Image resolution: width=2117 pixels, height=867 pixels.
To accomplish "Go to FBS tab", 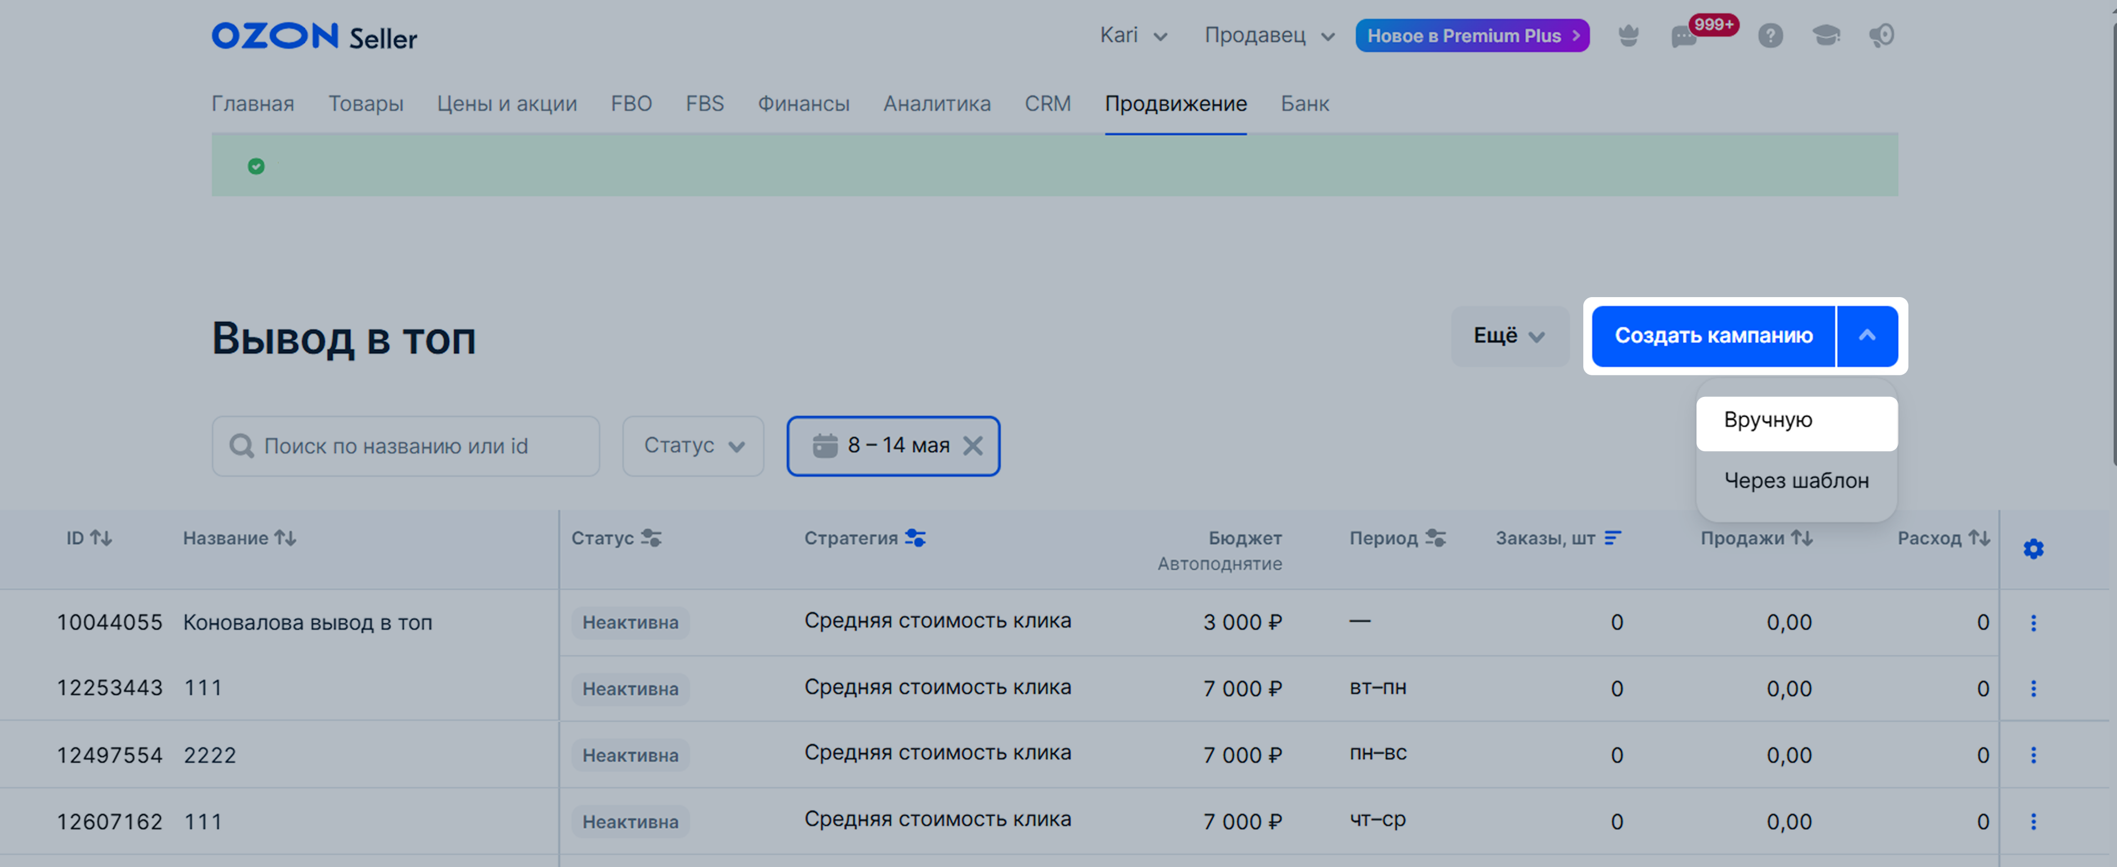I will [705, 104].
